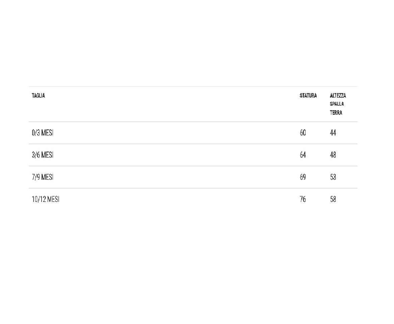The height and width of the screenshot is (324, 394).
Task: Click statura value 64 for 3/6 MESI
Action: 303,155
